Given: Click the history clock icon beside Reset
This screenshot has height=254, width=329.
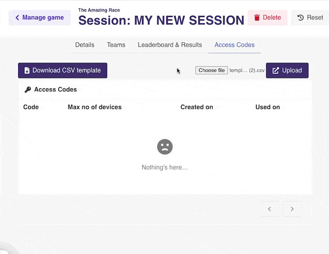Looking at the screenshot, I should tap(301, 17).
